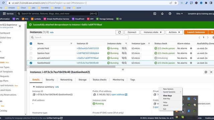Collapse the Instance summary section

click(x=34, y=87)
